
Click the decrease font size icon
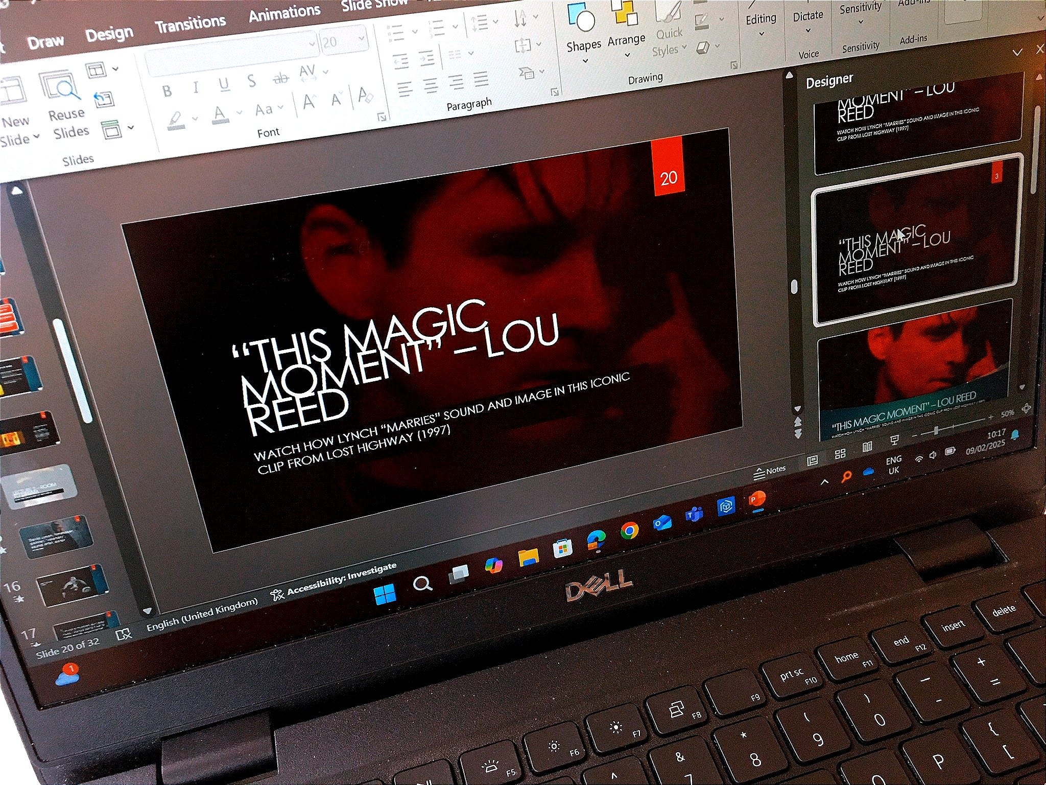[x=336, y=99]
